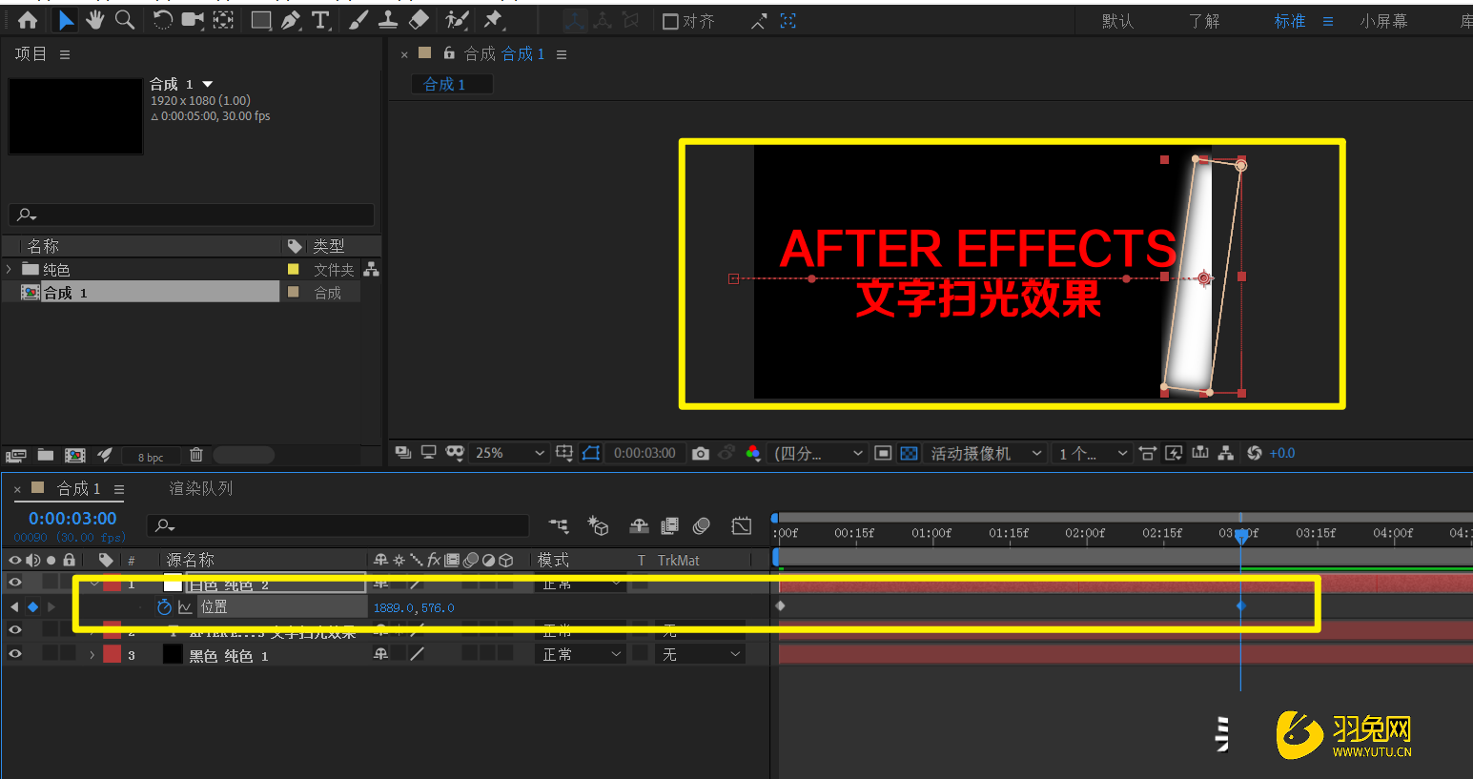
Task: Expand the 纯色 folder in project panel
Action: (x=9, y=270)
